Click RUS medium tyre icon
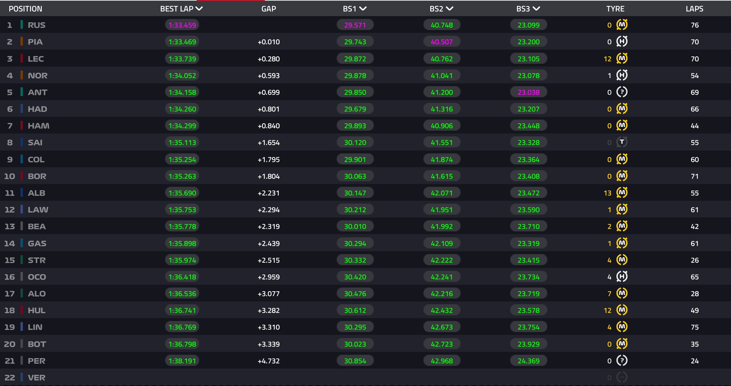731x386 pixels. tap(622, 25)
